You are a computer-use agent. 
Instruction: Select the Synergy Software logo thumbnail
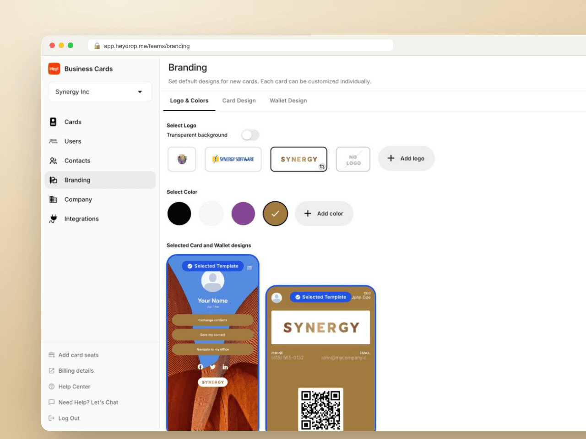[x=233, y=159]
